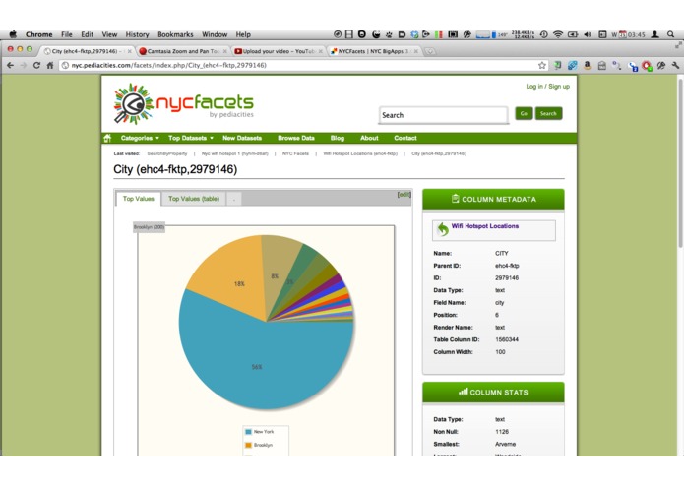Select the Top Values tab
Screen dimensions: 684x486
[139, 199]
